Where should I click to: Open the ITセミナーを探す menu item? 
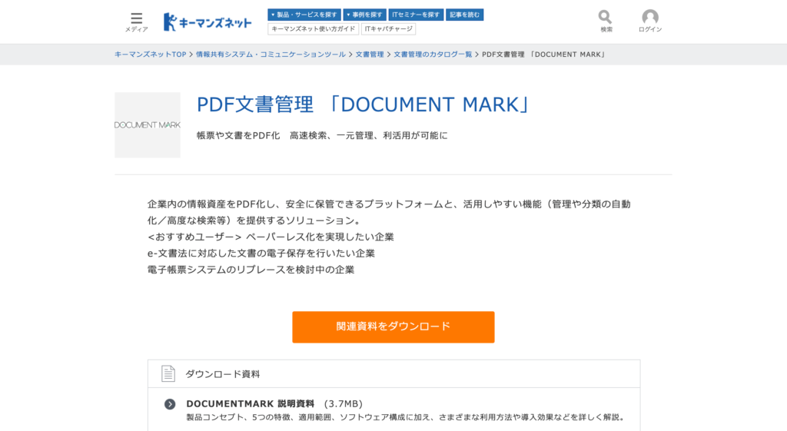(416, 15)
